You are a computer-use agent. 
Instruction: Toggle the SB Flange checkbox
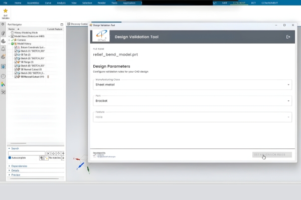[16, 62]
